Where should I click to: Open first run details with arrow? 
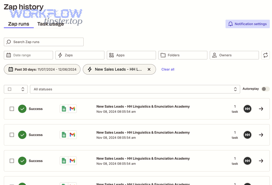(x=261, y=109)
